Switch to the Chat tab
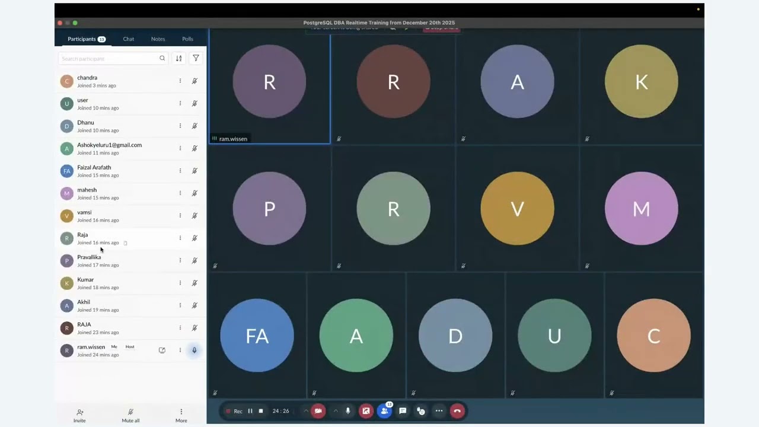The height and width of the screenshot is (427, 759). click(x=128, y=39)
